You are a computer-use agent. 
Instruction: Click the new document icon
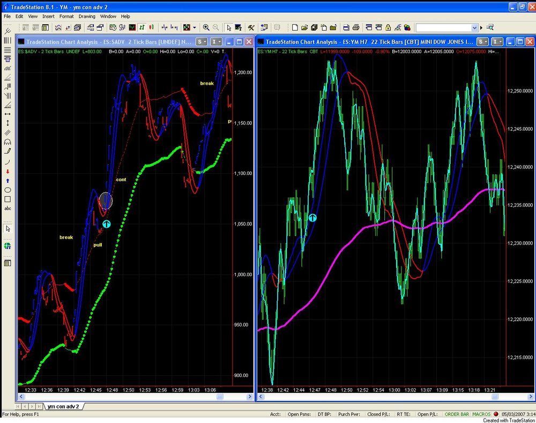pyautogui.click(x=295, y=27)
